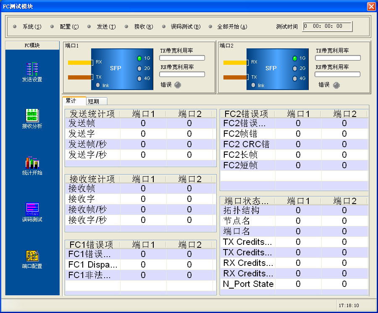378x313 pixels.
Task: Select the 拓扑结构 row
Action: tap(294, 210)
